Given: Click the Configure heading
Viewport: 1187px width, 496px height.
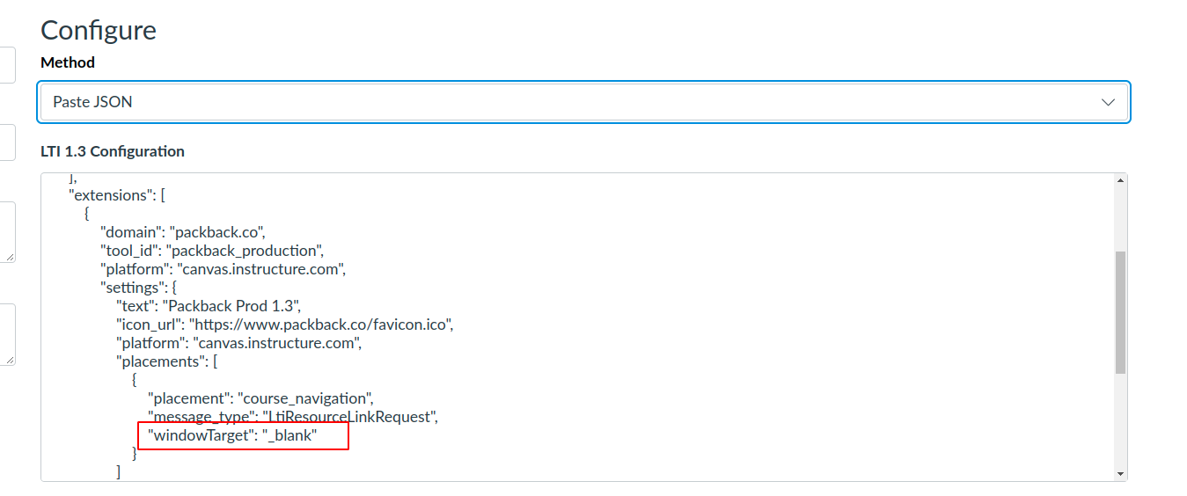Looking at the screenshot, I should coord(99,30).
